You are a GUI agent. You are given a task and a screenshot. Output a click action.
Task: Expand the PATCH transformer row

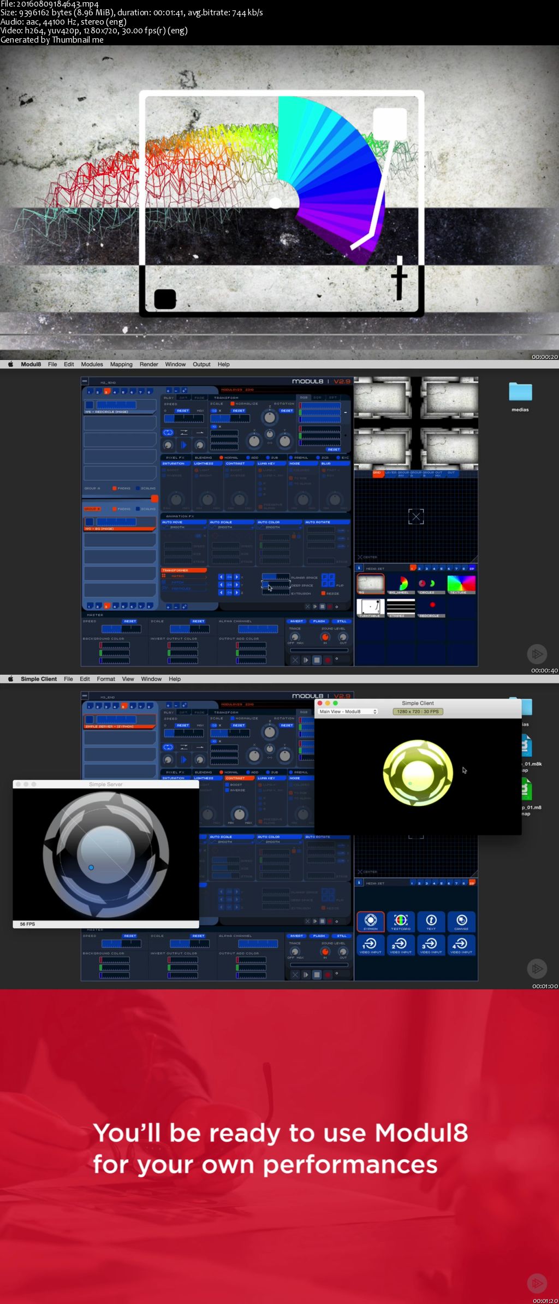point(185,582)
